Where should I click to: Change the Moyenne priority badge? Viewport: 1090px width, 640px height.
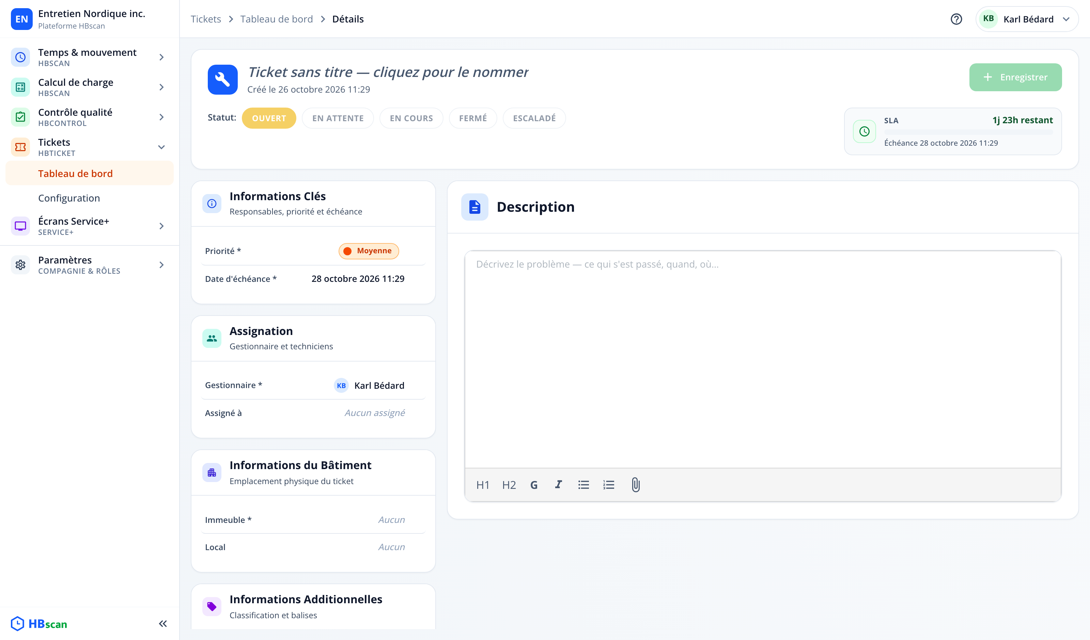pos(369,251)
